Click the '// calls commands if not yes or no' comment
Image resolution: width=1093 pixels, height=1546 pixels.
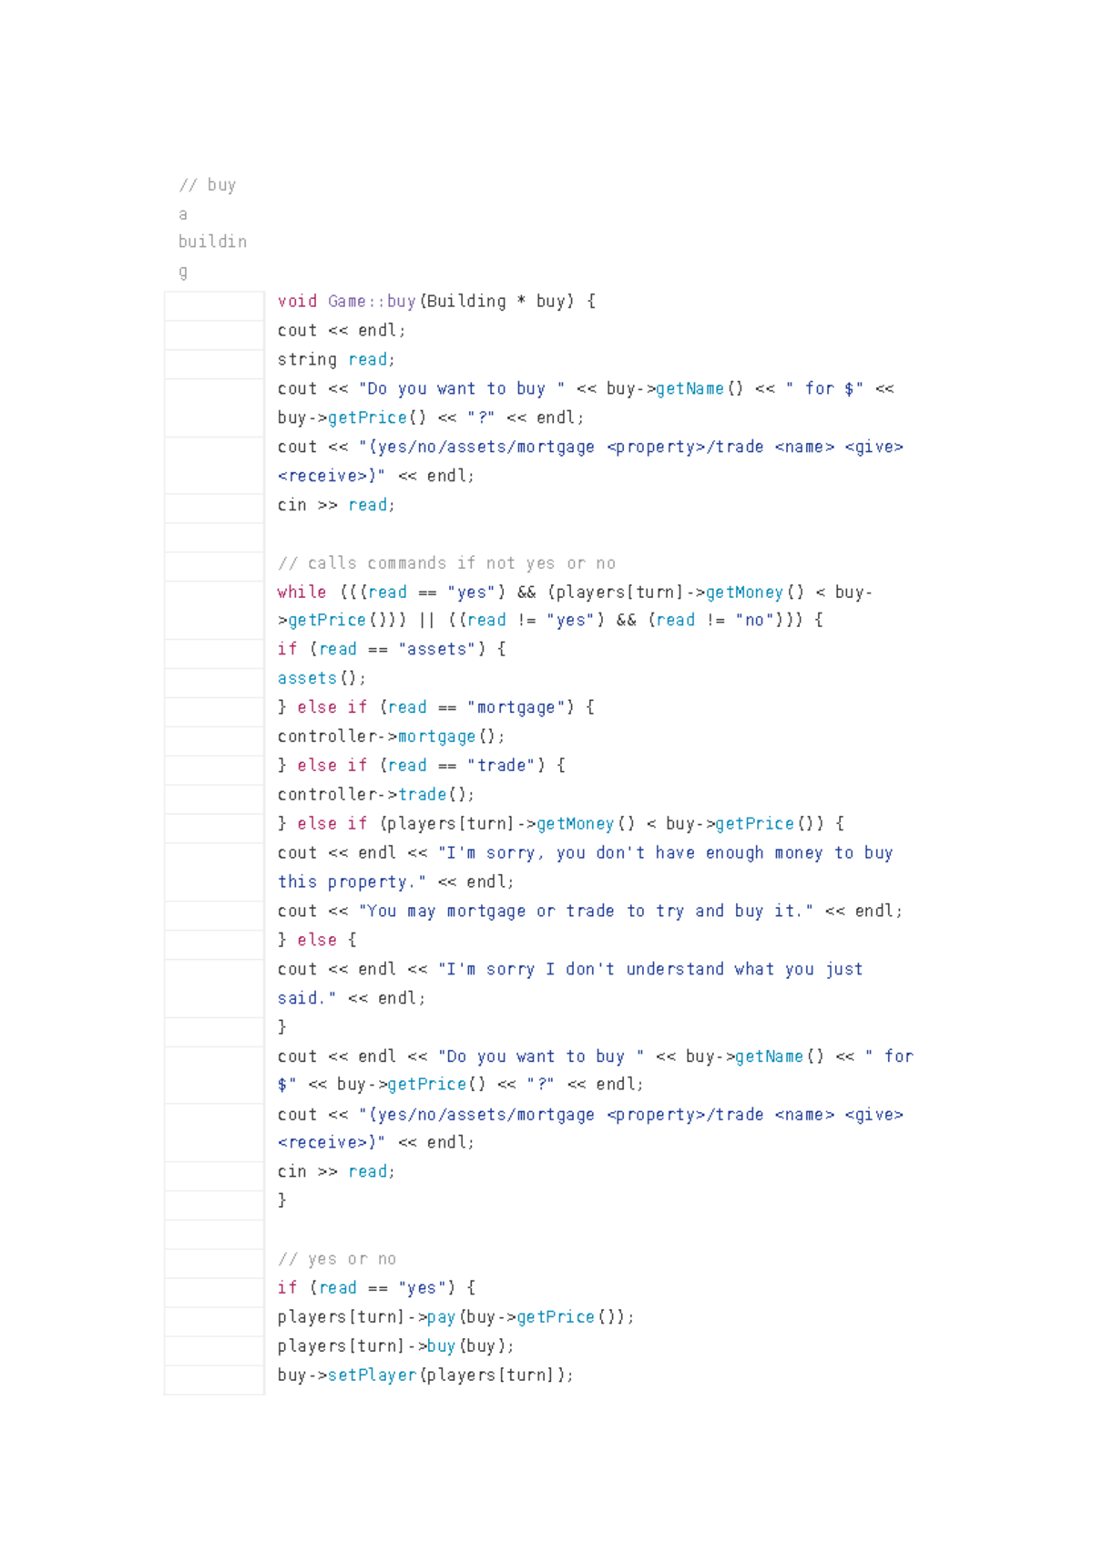click(446, 563)
